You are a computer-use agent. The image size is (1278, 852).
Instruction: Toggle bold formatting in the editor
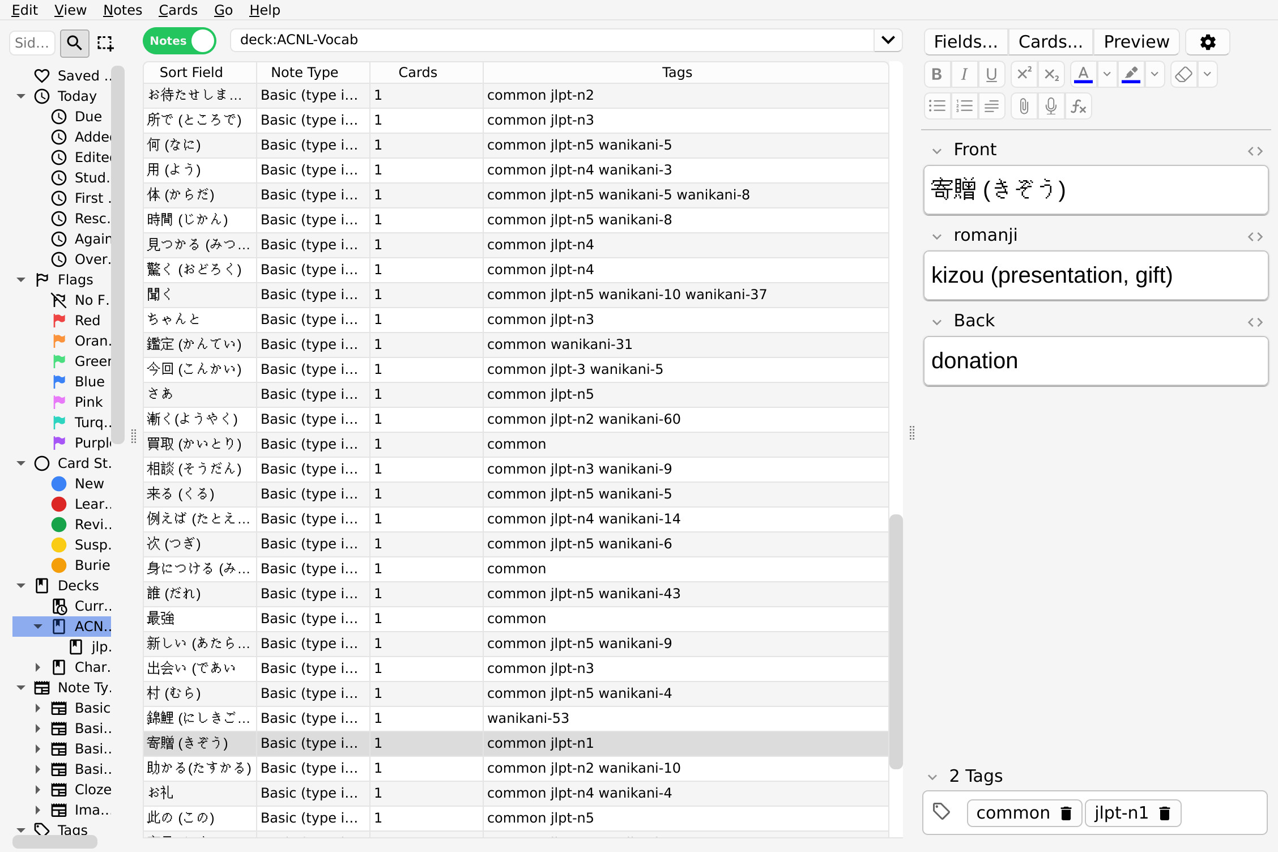pyautogui.click(x=936, y=74)
